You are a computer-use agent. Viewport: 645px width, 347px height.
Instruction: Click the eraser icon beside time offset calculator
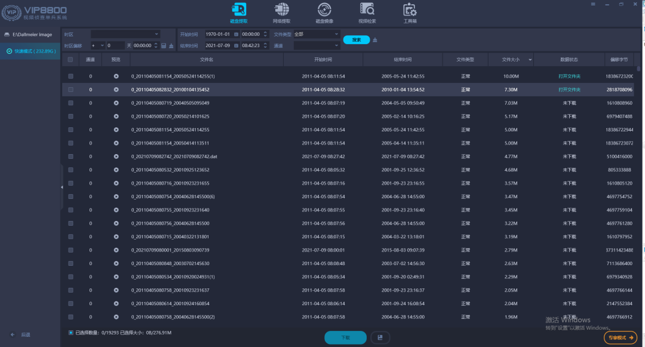click(x=171, y=45)
